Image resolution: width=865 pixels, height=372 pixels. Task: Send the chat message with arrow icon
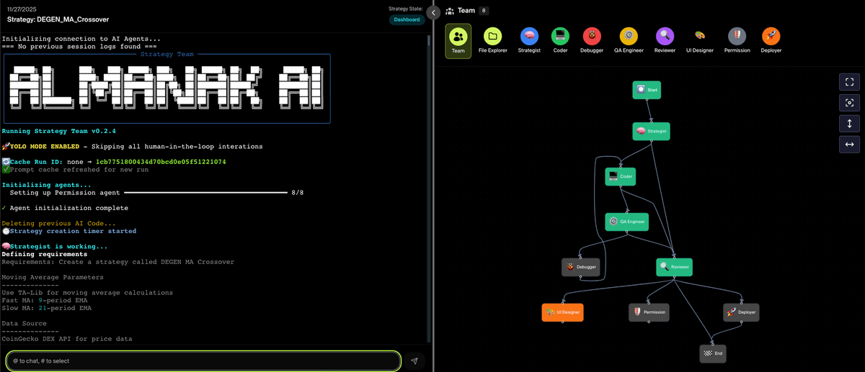coord(414,361)
